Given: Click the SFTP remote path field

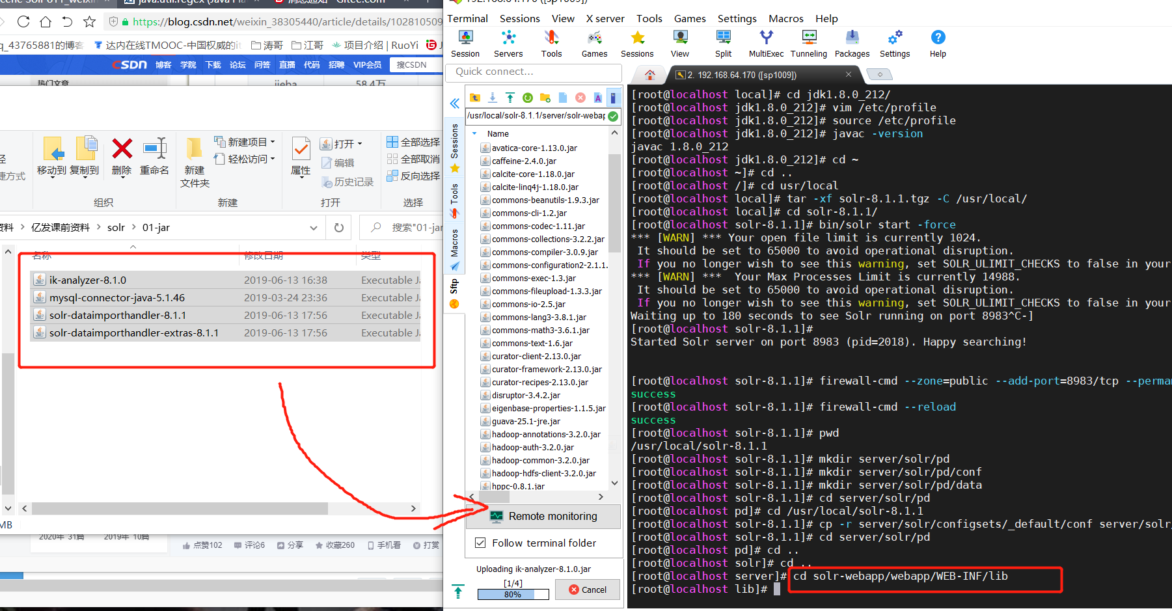Looking at the screenshot, I should pos(536,116).
